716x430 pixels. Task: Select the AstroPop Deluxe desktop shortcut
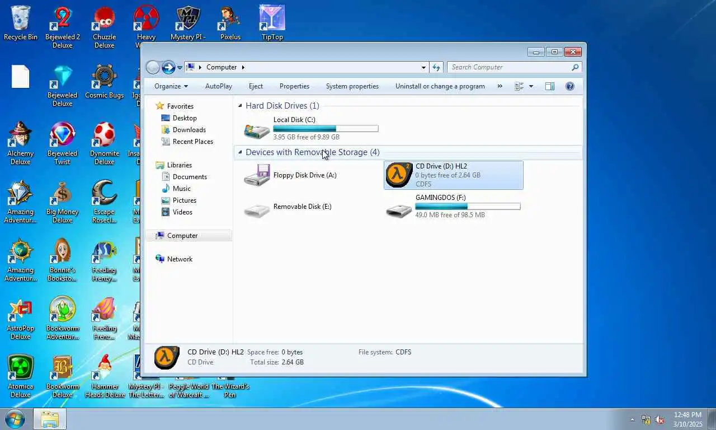[x=21, y=318]
